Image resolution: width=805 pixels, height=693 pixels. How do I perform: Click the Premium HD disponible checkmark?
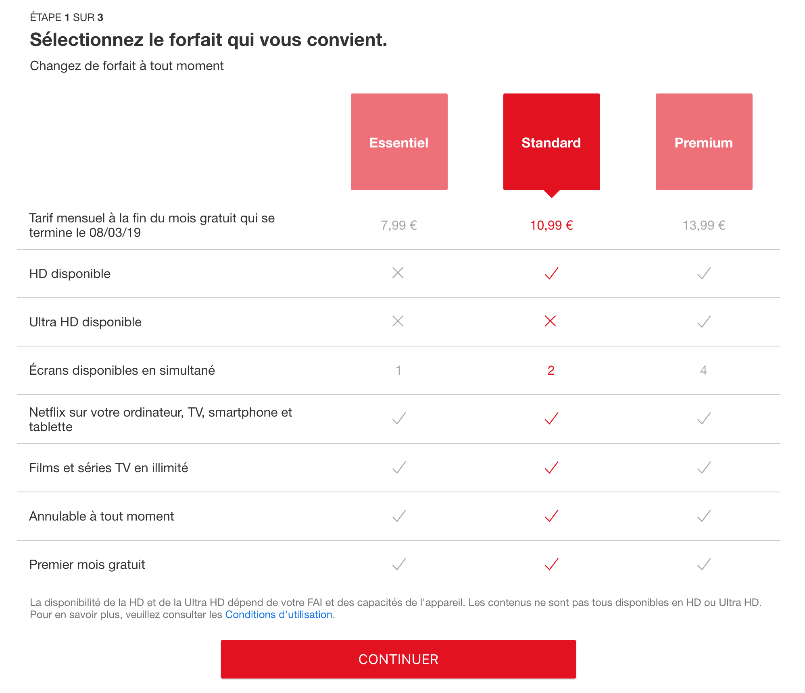[x=704, y=273]
